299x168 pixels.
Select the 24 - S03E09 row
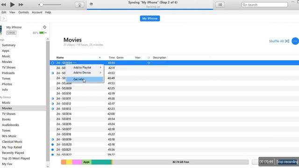coord(174,88)
